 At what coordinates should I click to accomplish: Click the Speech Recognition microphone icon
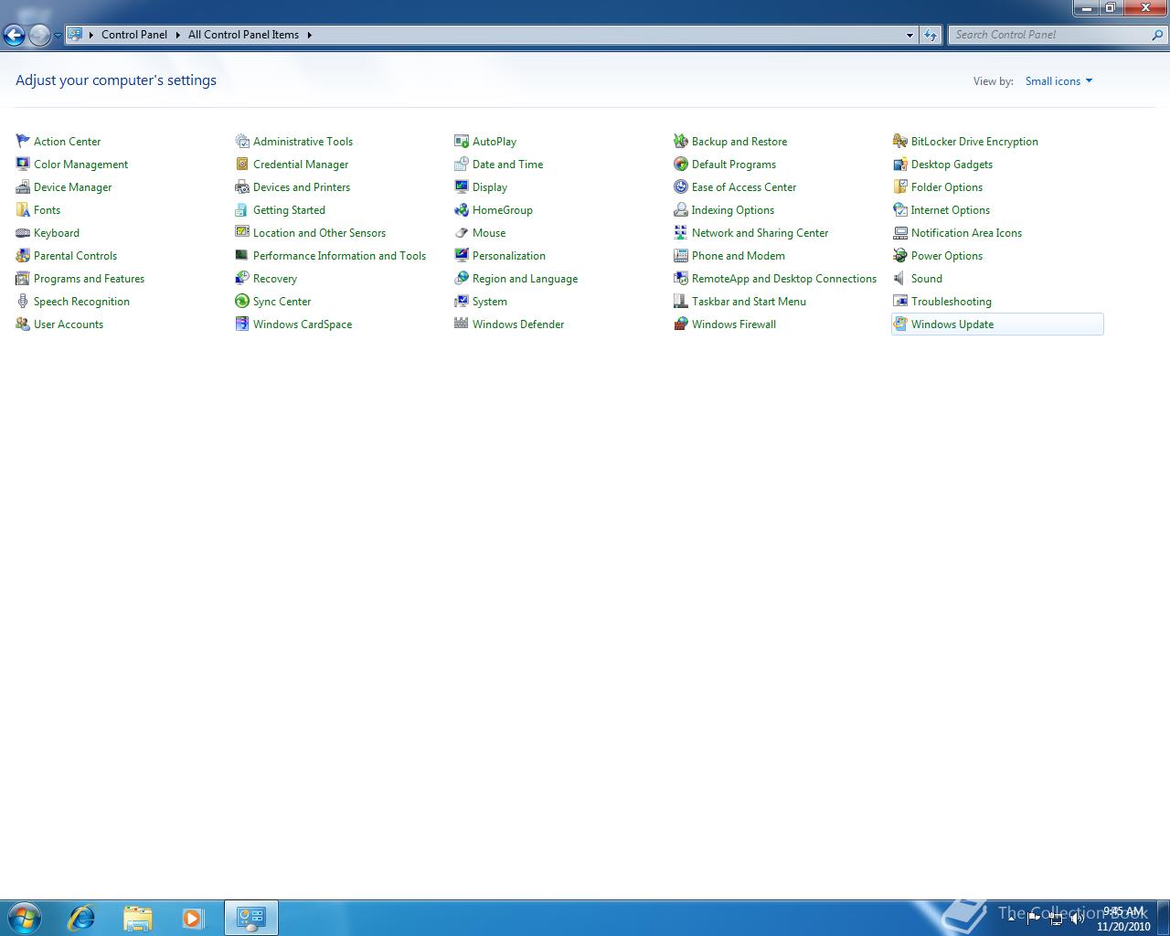click(23, 301)
